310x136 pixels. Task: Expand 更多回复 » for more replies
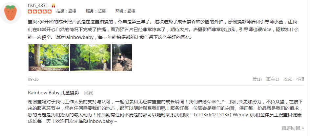tap(293, 128)
